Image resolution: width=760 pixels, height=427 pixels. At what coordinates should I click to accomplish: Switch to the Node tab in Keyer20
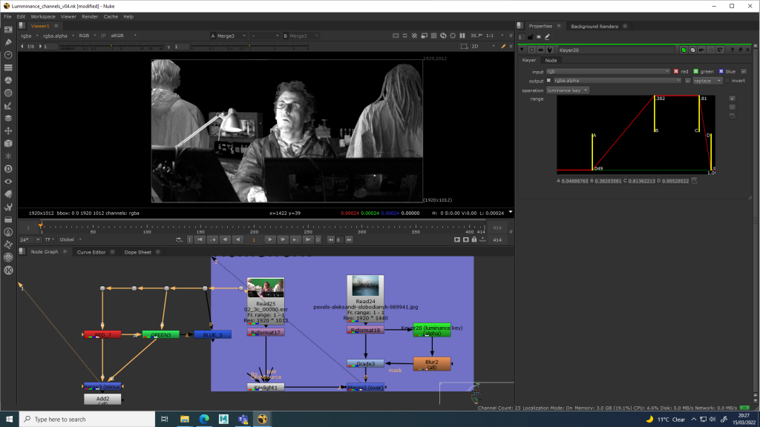(551, 60)
